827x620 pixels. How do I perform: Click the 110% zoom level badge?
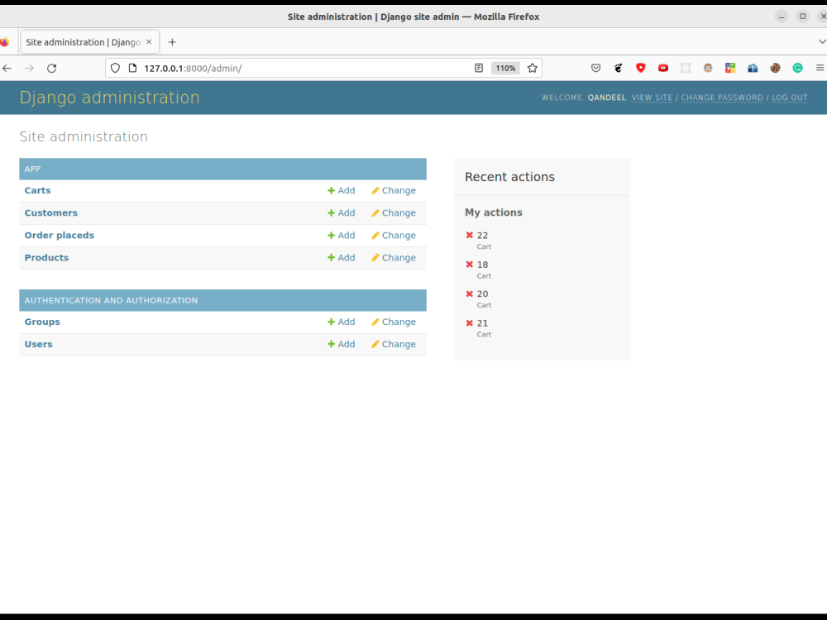(505, 68)
